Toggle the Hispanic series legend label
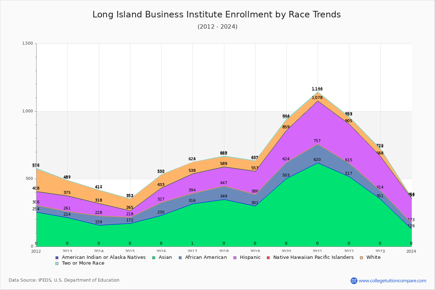 (x=250, y=257)
